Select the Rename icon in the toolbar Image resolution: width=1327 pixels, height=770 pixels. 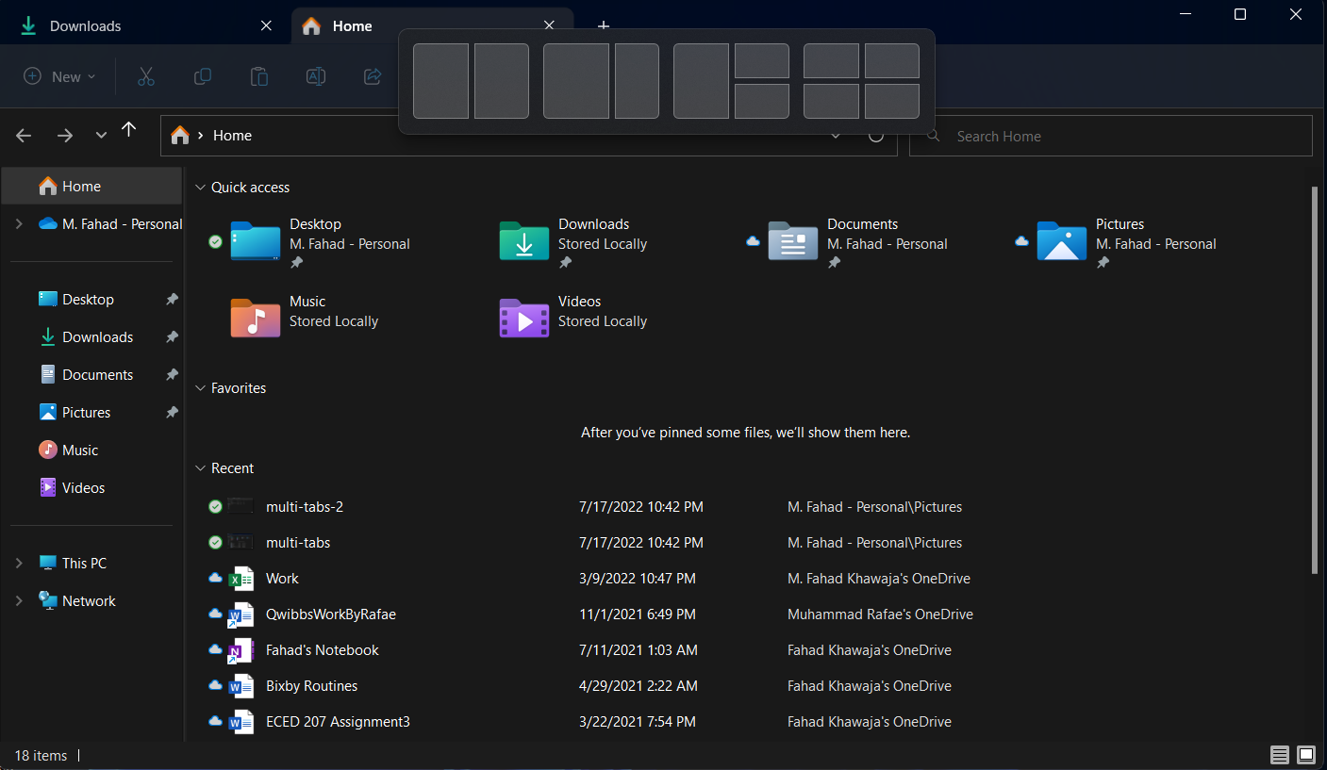tap(316, 76)
